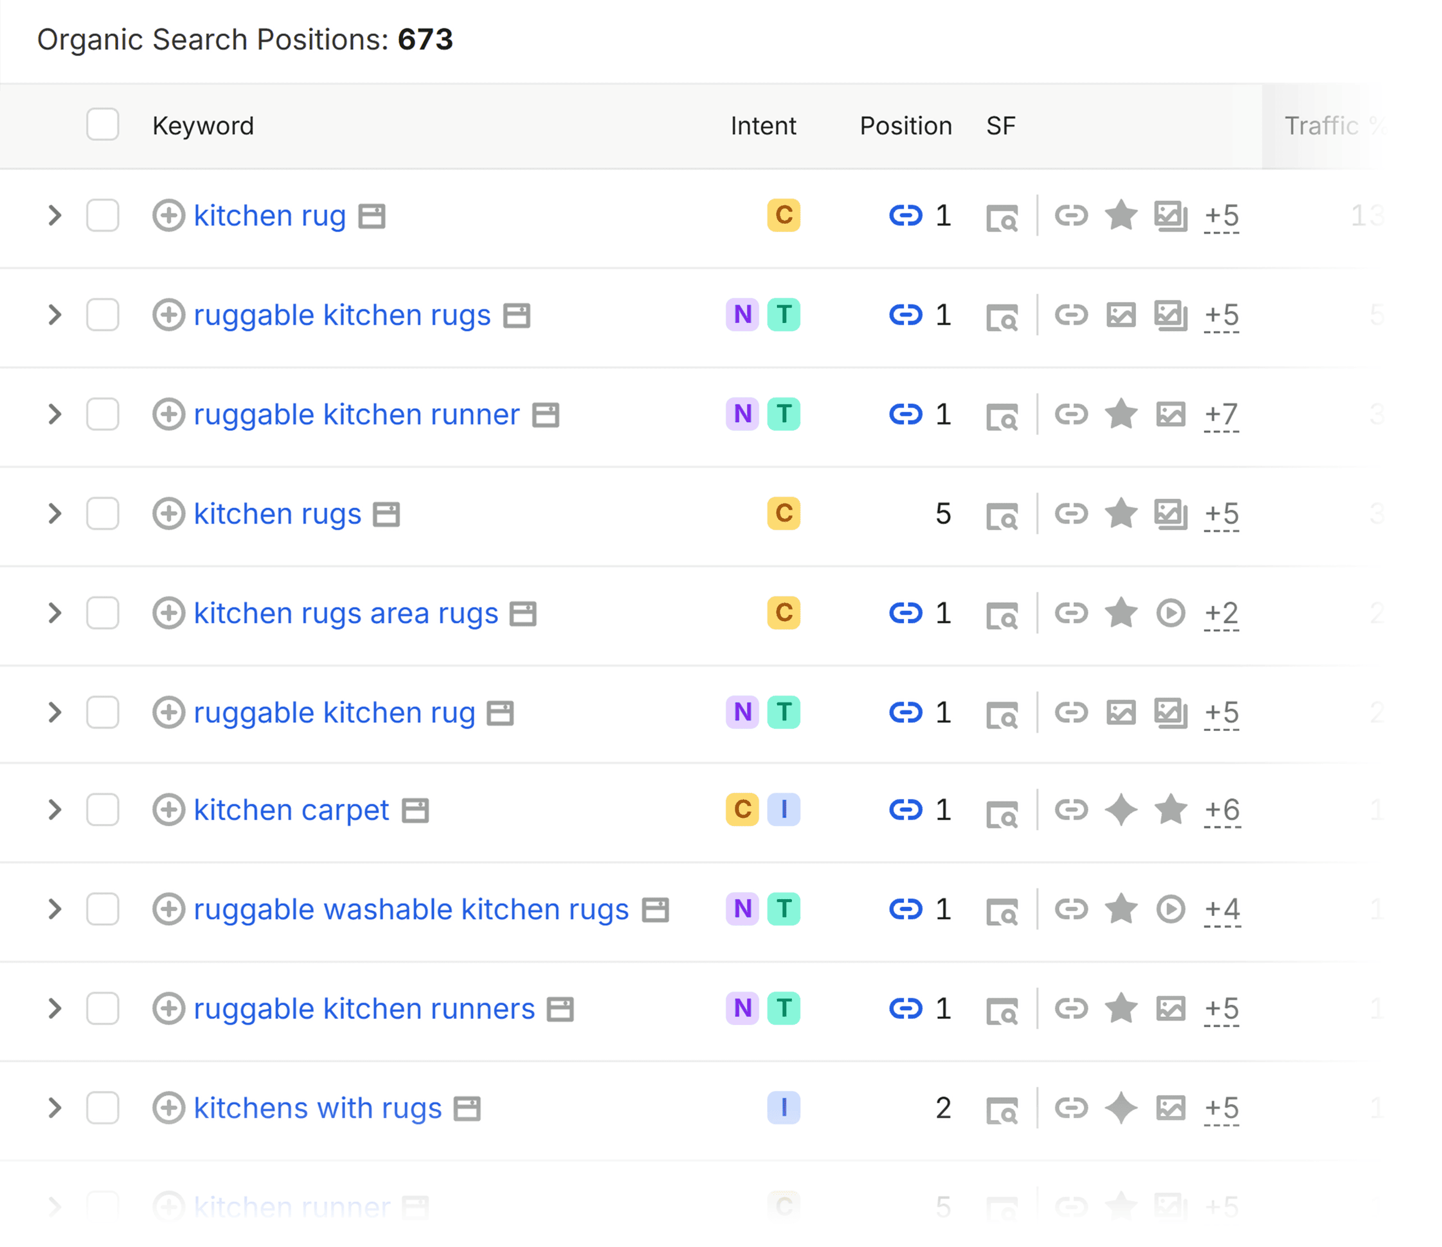1442x1247 pixels.
Task: Tick checkbox for ruggable kitchen rug
Action: tap(102, 712)
